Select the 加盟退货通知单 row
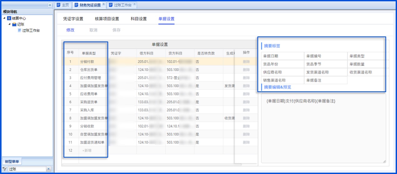 (x=159, y=143)
